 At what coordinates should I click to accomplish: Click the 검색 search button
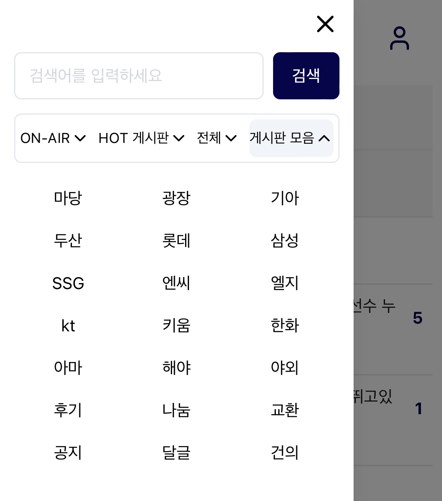[x=306, y=76]
